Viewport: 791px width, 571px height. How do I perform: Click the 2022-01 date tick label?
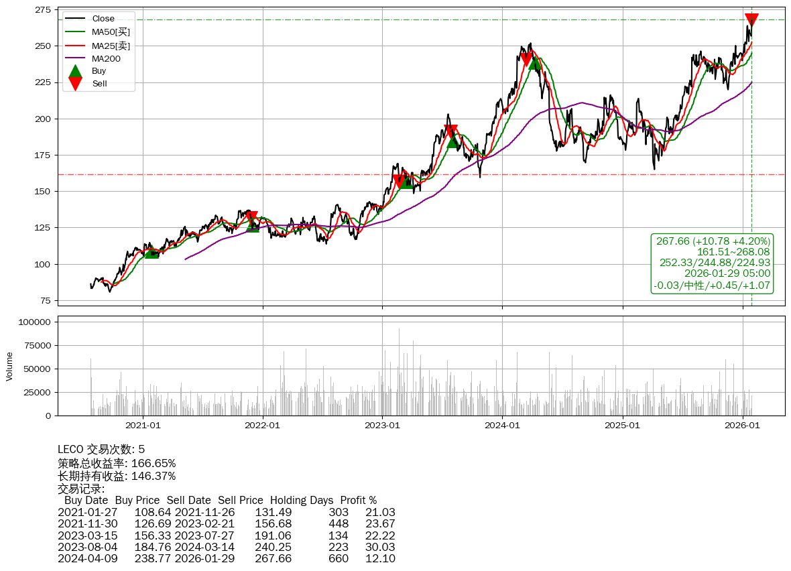(263, 425)
